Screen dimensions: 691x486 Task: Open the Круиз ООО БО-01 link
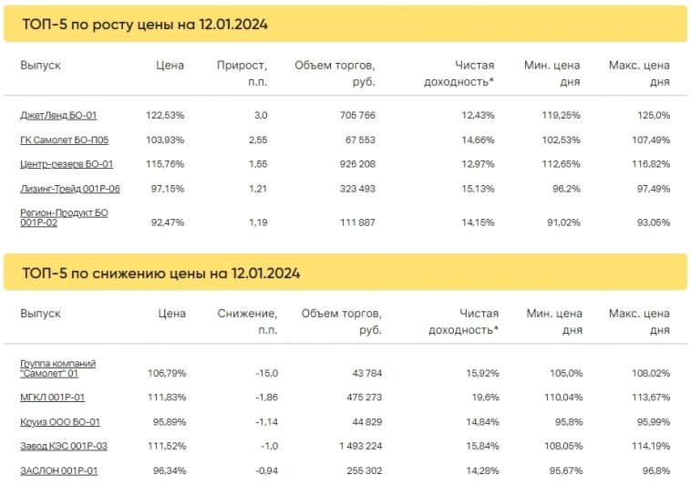[x=60, y=422]
